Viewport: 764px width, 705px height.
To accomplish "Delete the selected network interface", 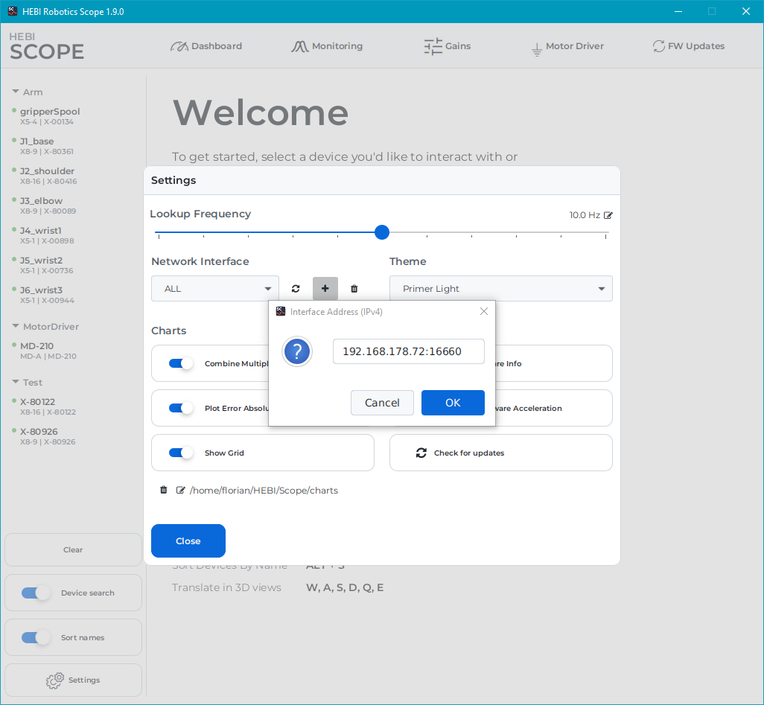I will point(354,288).
